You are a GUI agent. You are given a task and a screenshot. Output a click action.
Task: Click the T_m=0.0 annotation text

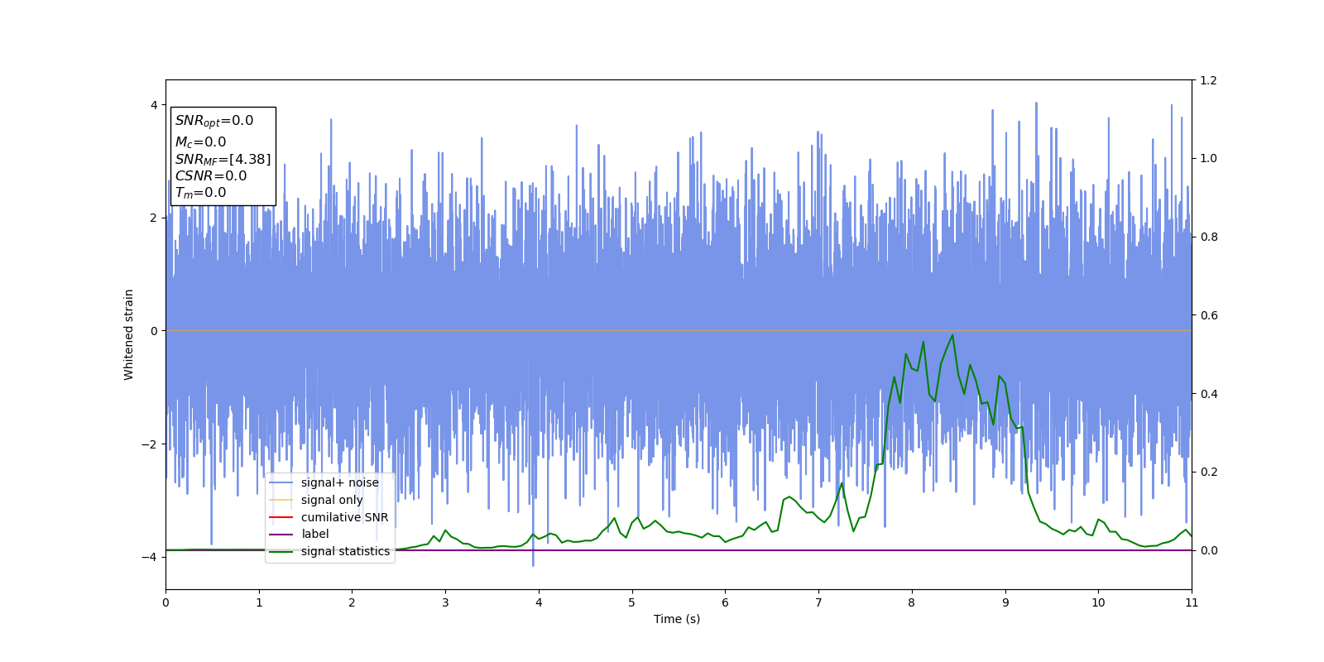(200, 193)
